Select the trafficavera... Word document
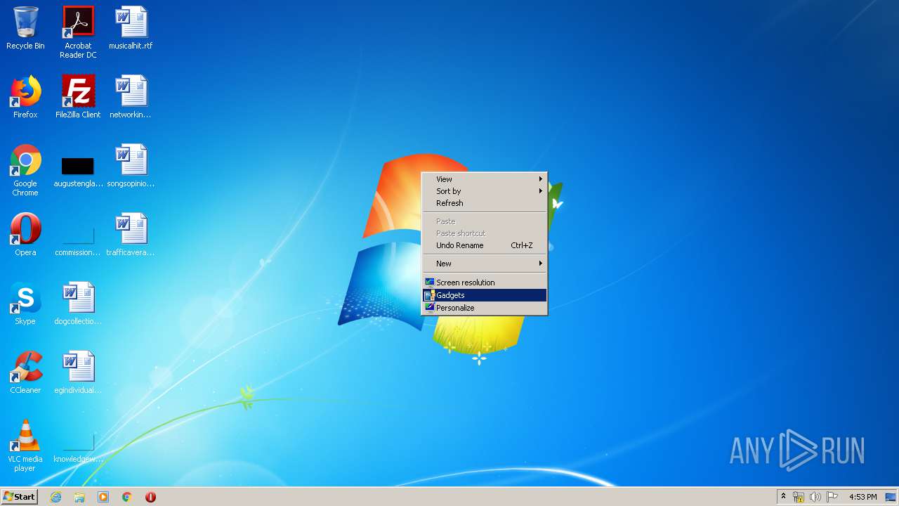 point(131,235)
